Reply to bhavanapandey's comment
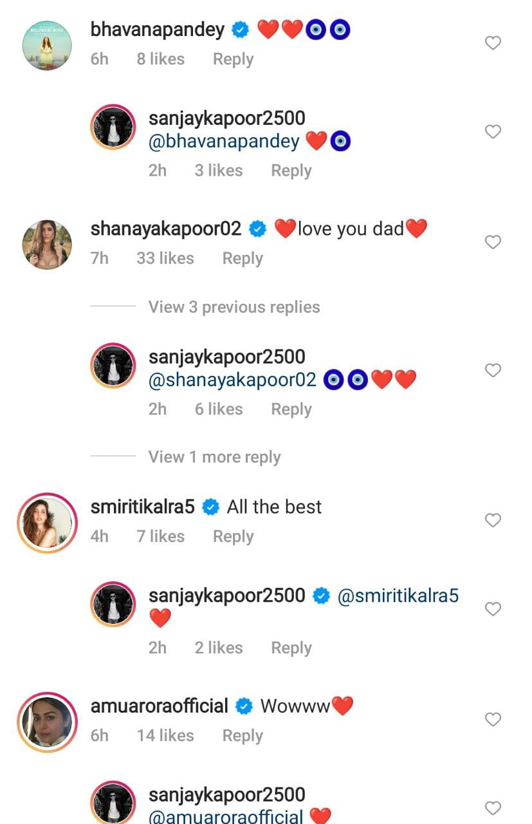The height and width of the screenshot is (824, 532). (x=233, y=59)
